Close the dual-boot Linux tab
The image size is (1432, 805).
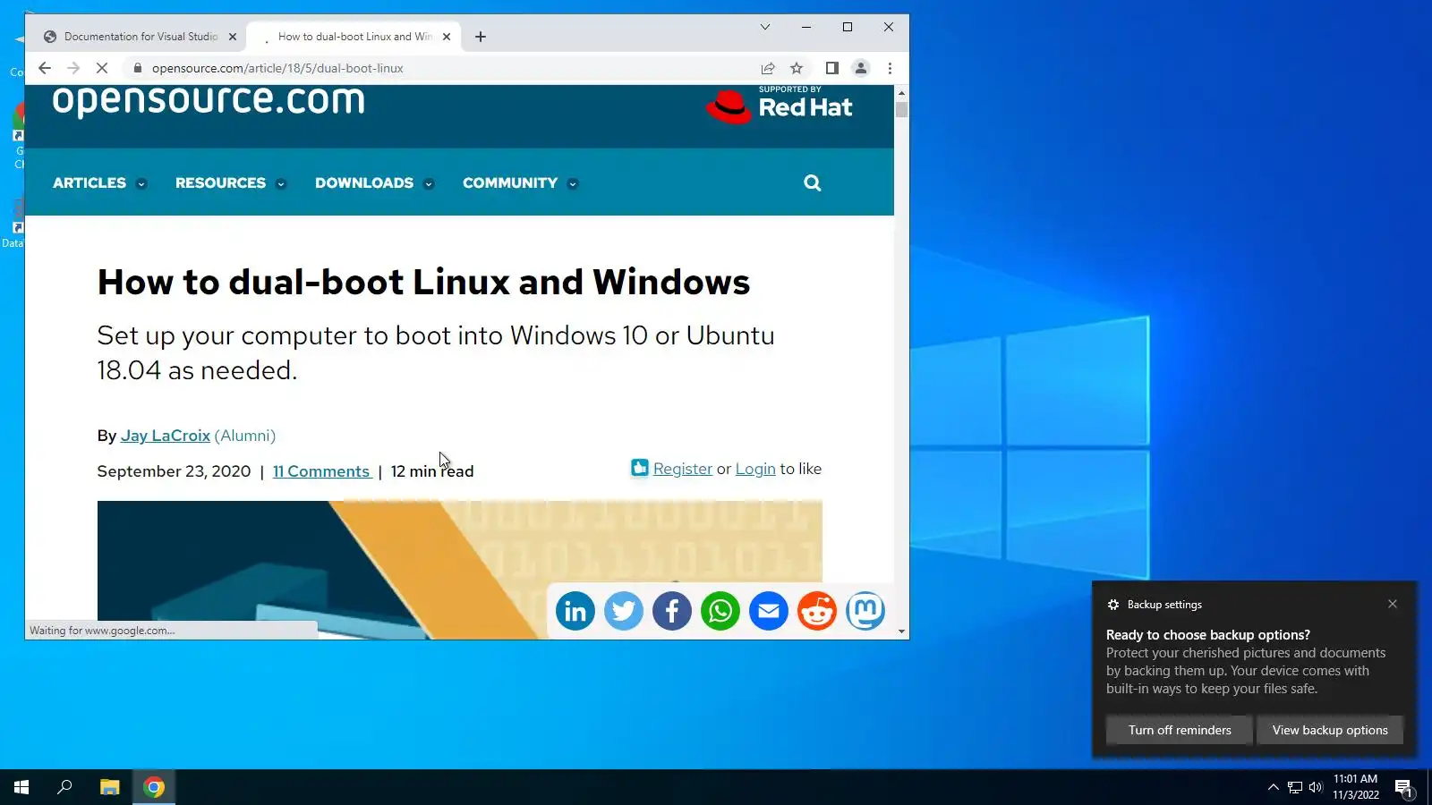(x=447, y=37)
